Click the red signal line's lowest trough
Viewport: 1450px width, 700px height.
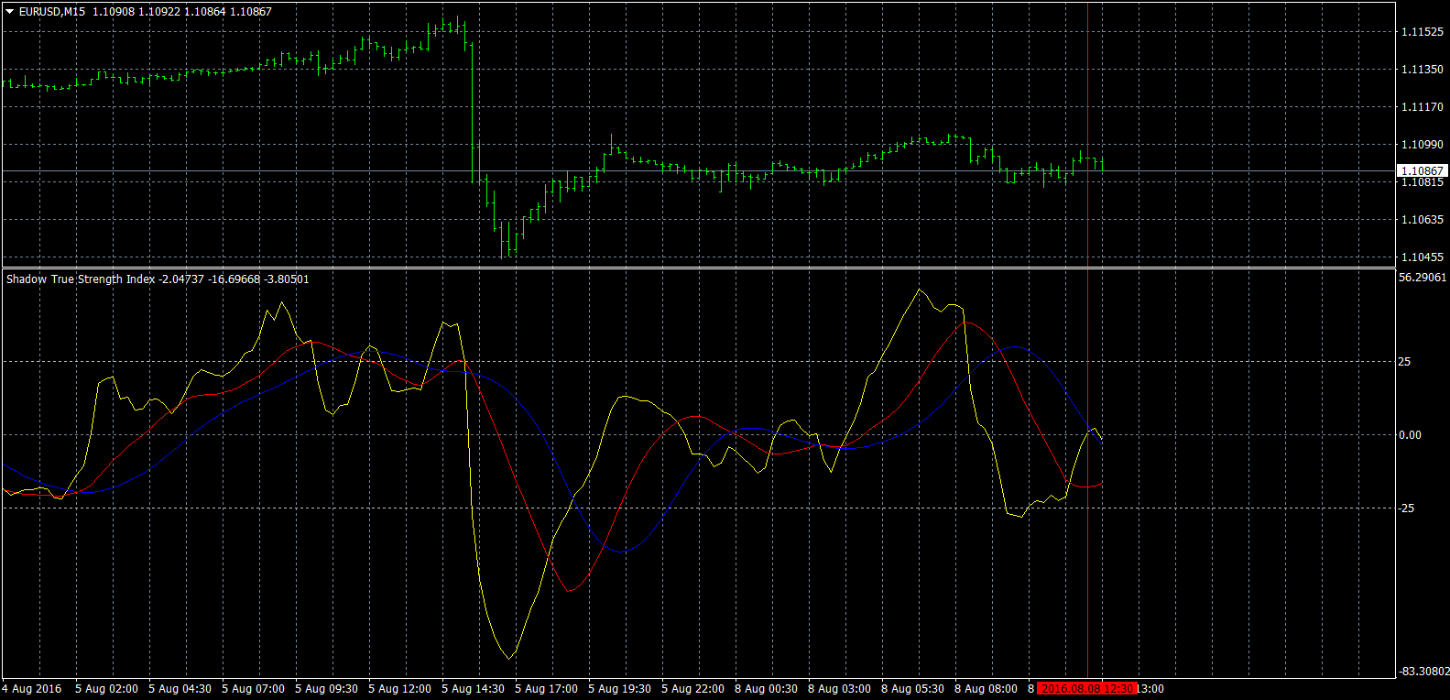click(569, 591)
